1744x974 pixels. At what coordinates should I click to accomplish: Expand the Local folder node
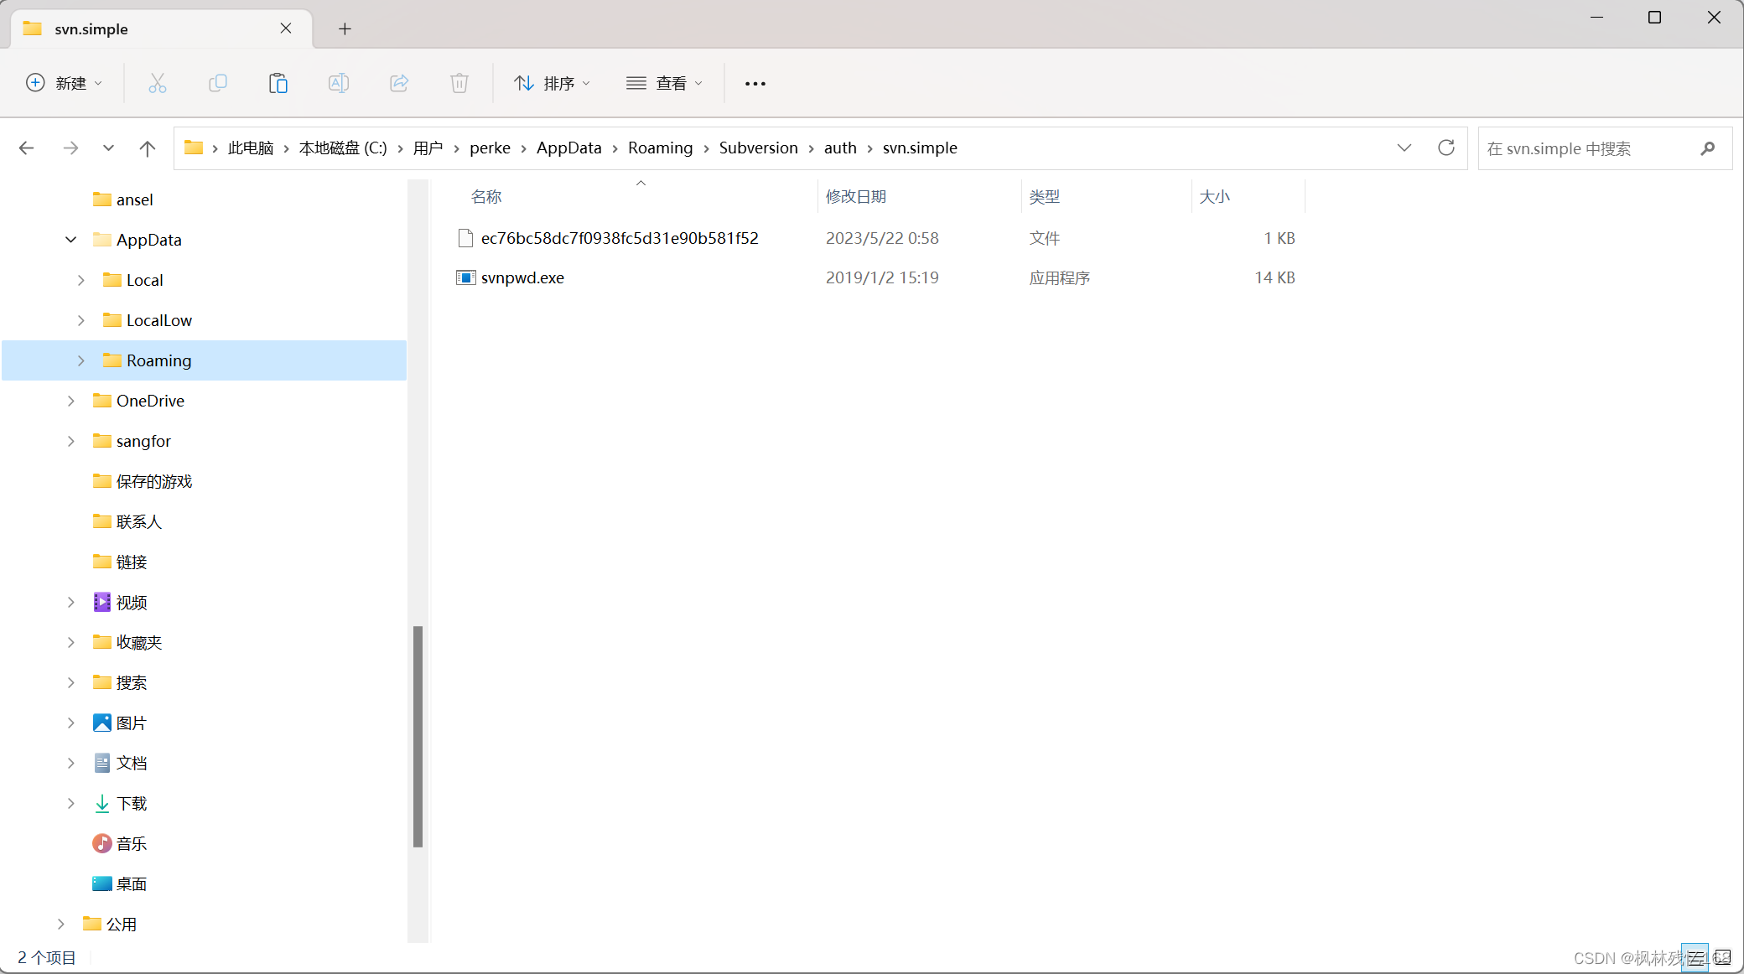point(80,280)
